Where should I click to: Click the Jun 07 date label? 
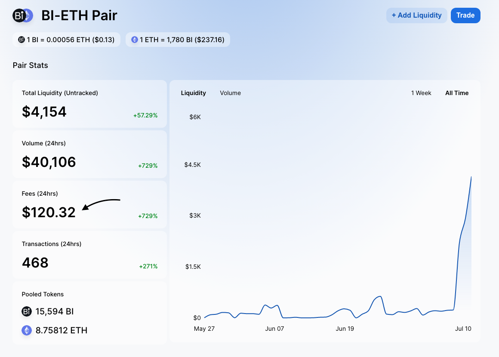[x=274, y=328]
